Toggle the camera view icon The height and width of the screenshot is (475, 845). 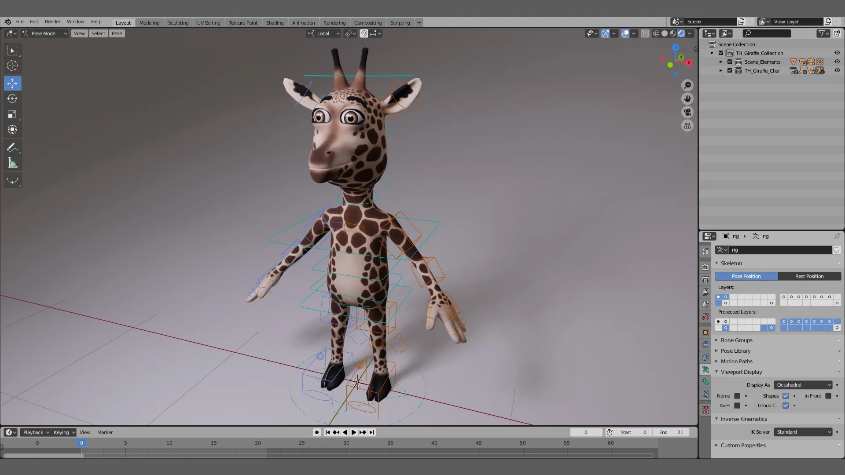[687, 112]
